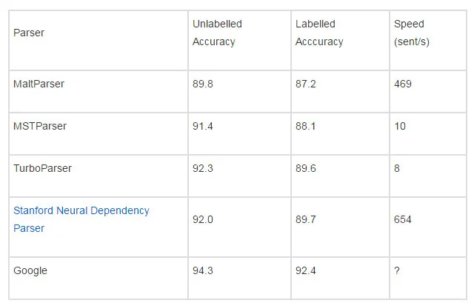This screenshot has width=474, height=303.
Task: Open the Stanford Neural Dependency Parser link
Action: (81, 219)
